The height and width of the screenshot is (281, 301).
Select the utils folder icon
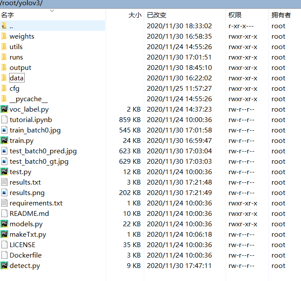tap(4, 46)
